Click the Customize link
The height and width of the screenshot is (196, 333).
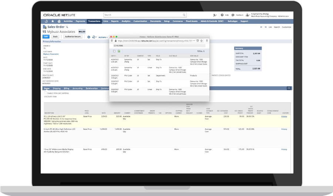pos(286,27)
